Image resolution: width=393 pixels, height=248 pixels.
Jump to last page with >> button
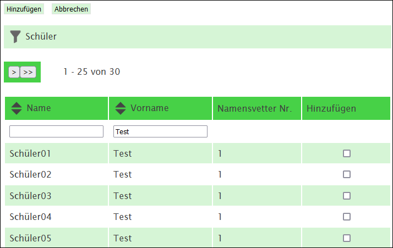click(28, 72)
